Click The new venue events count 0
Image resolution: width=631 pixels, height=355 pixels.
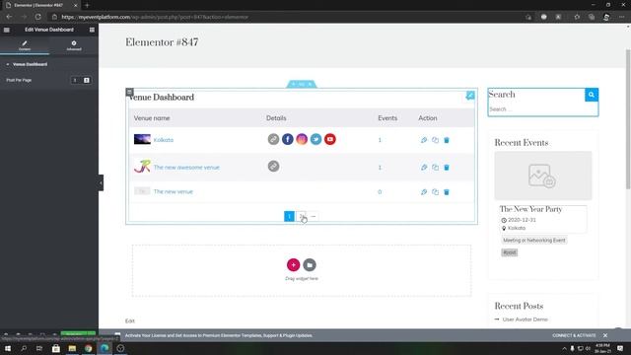(380, 192)
